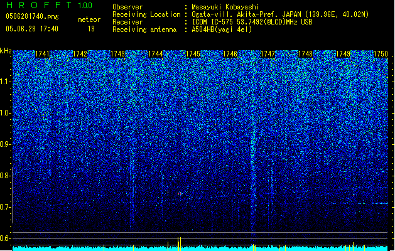This screenshot has height=251, width=395.
Task: Click the 0.7 kHz axis tick label
Action: 6,207
